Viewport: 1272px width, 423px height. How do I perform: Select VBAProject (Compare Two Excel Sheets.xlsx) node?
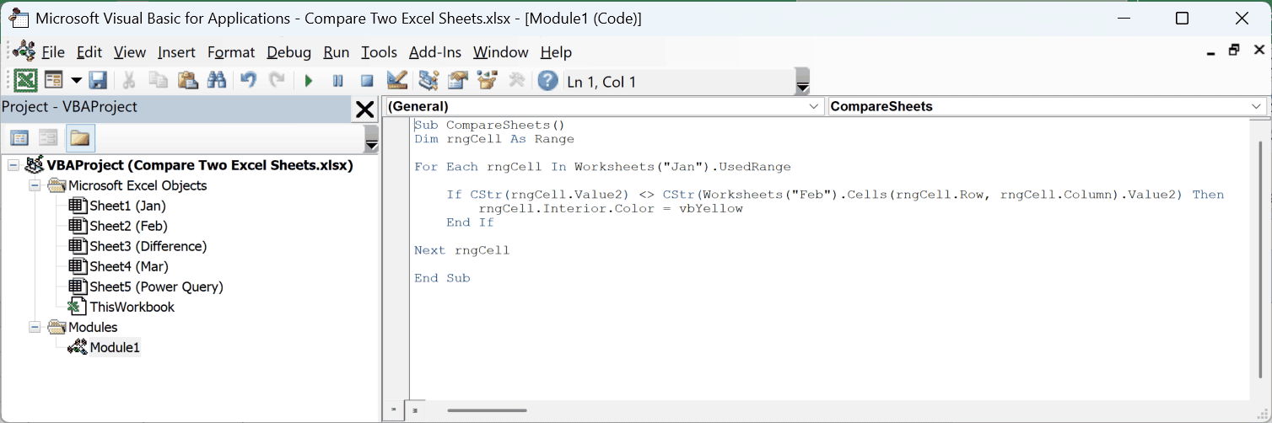[x=200, y=165]
